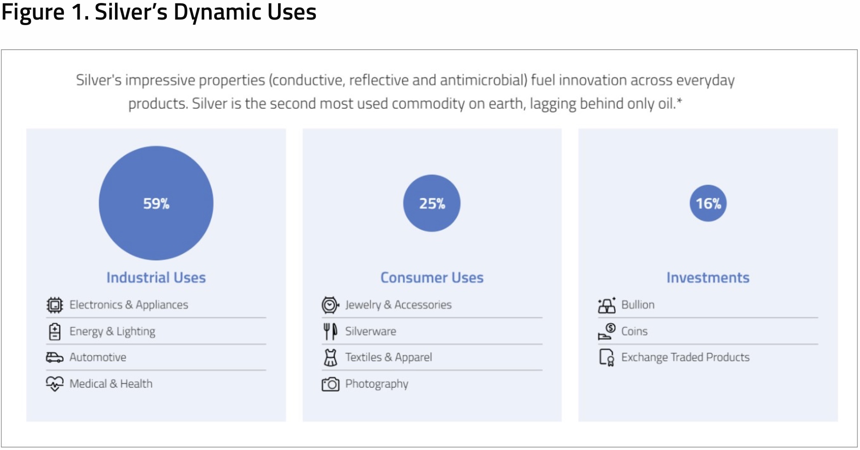The height and width of the screenshot is (450, 860).
Task: Click the Electronics & Appliances chip icon
Action: pyautogui.click(x=54, y=305)
